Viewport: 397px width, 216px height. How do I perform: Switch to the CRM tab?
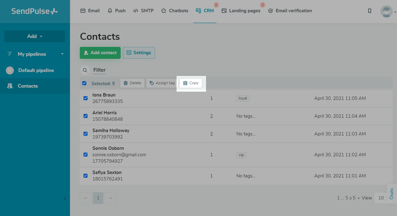[x=205, y=11]
